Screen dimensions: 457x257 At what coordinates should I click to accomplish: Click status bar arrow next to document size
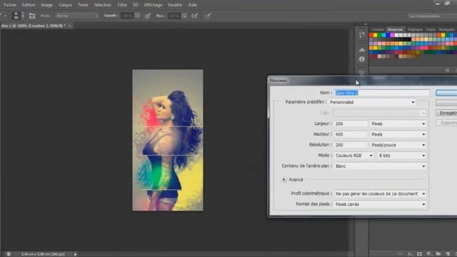(x=75, y=254)
